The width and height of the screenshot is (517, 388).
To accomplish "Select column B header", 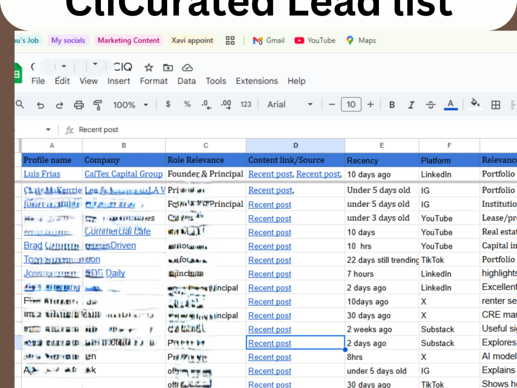I will (x=124, y=145).
